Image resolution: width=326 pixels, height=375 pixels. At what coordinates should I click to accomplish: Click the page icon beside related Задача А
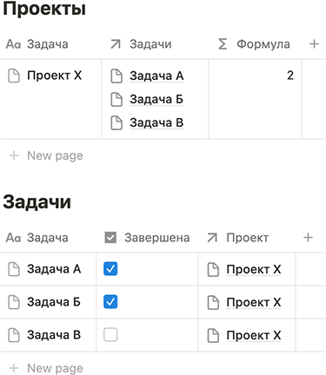(x=116, y=76)
